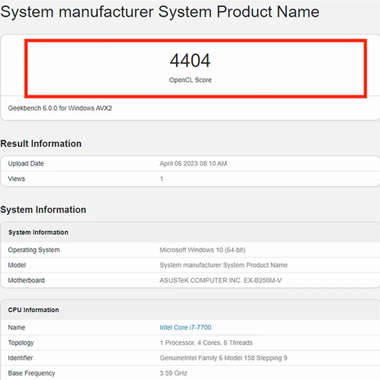Click the ASUSTeK EX-B250M-V motherboard value
Screen dimensions: 380x380
(220, 280)
